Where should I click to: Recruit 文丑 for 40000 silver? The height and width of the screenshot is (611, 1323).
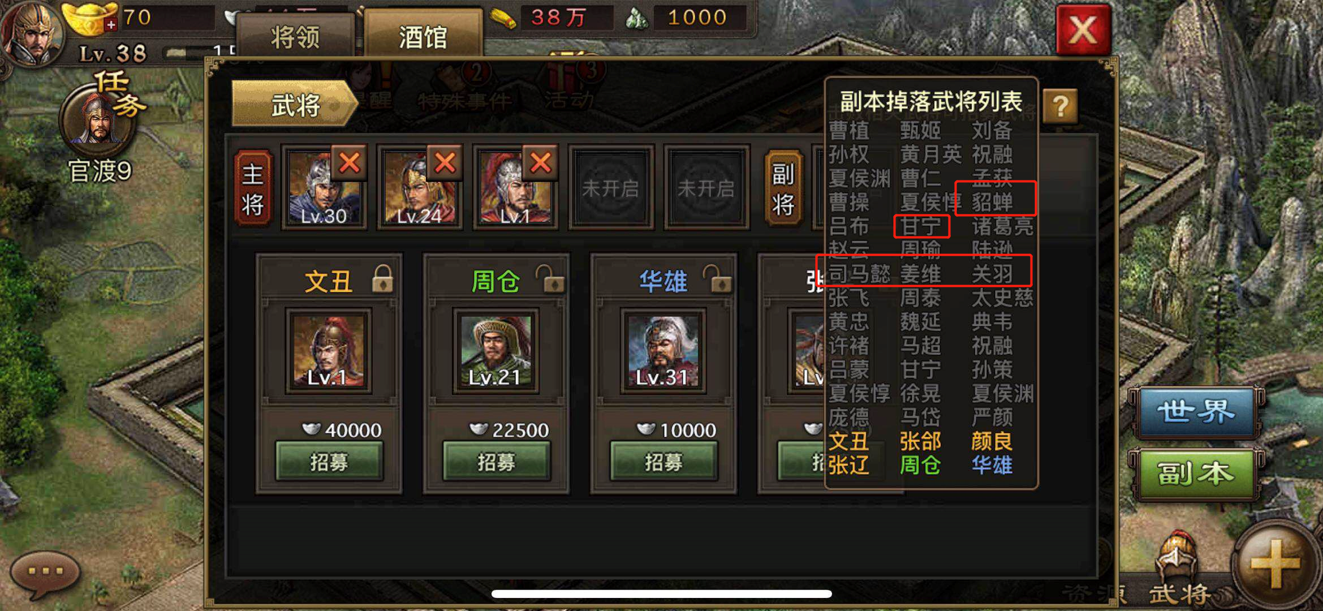[x=329, y=462]
